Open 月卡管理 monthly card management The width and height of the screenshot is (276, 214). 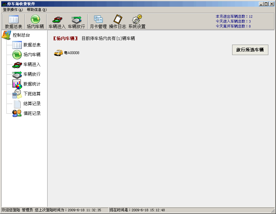(98, 21)
